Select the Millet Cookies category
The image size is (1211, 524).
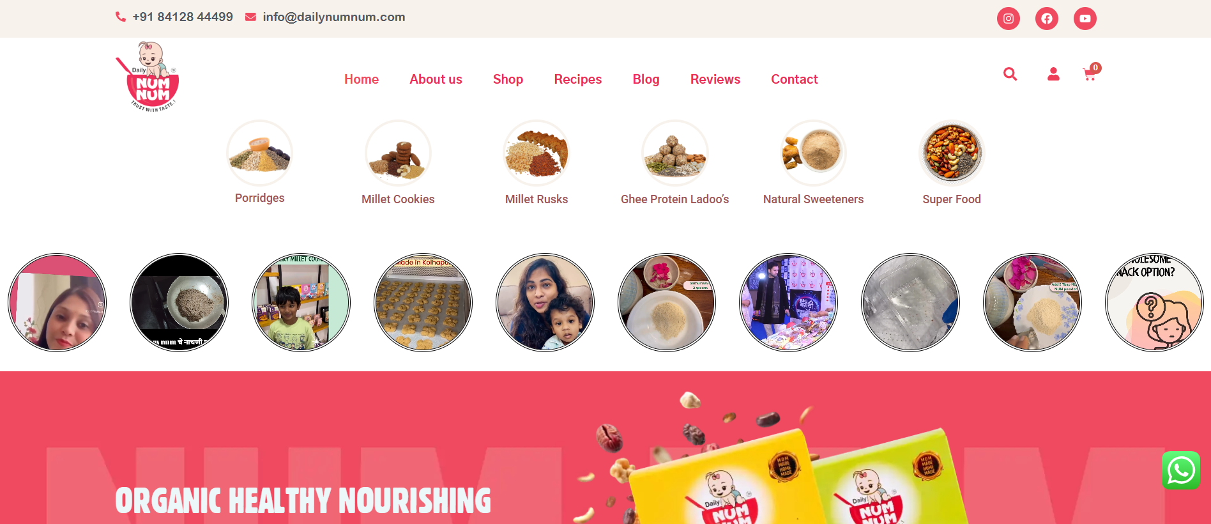click(398, 199)
